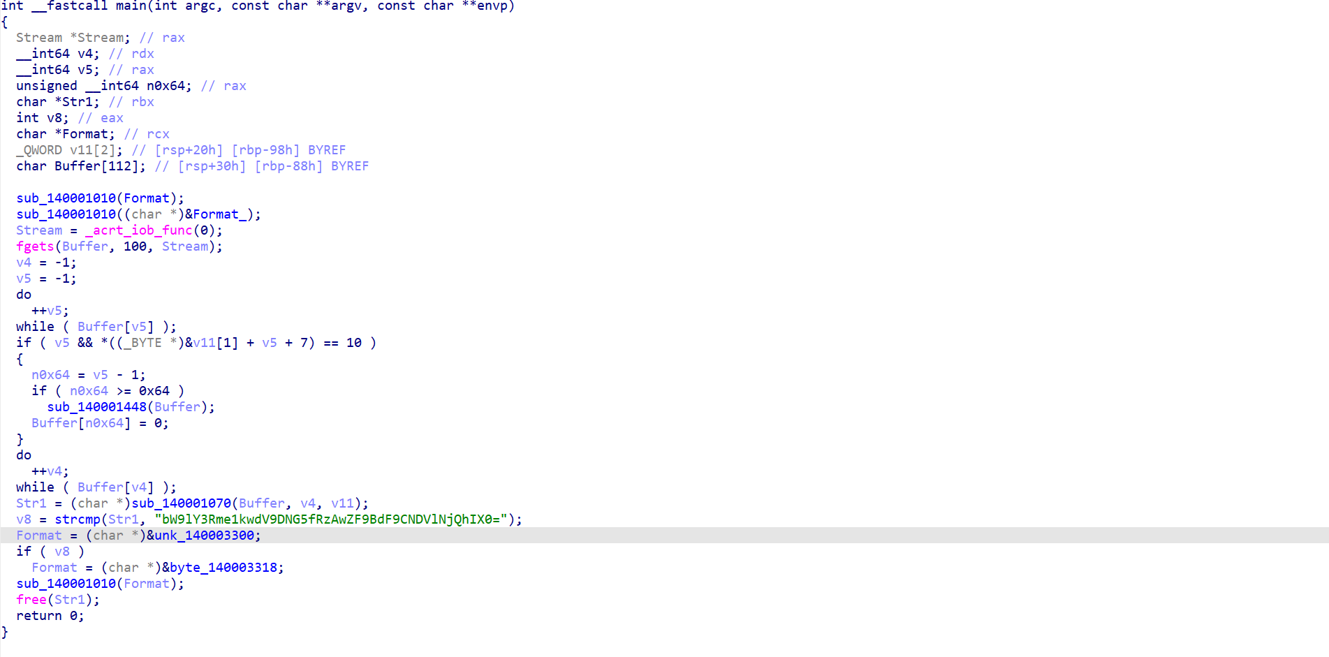Select the sub_140001070 function name
This screenshot has width=1329, height=657.
pyautogui.click(x=181, y=503)
